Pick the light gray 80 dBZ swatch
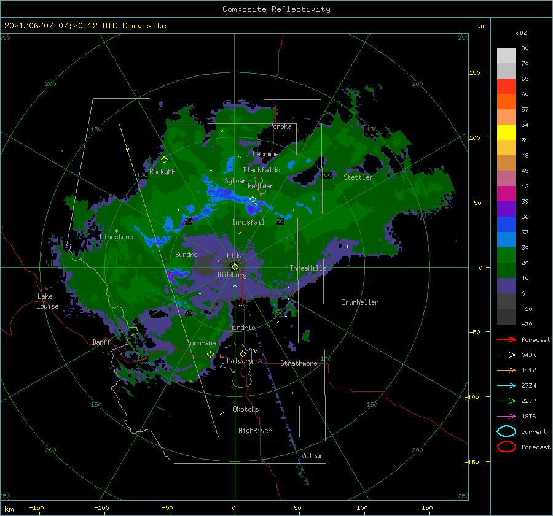 (x=506, y=55)
